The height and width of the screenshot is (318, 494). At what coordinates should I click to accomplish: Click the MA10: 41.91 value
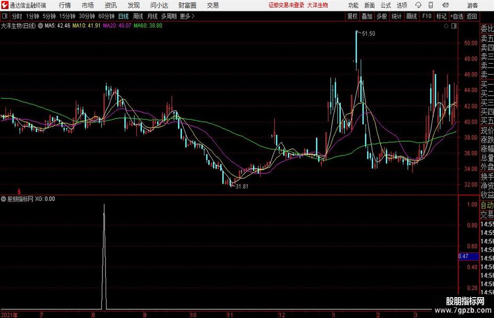pyautogui.click(x=86, y=26)
